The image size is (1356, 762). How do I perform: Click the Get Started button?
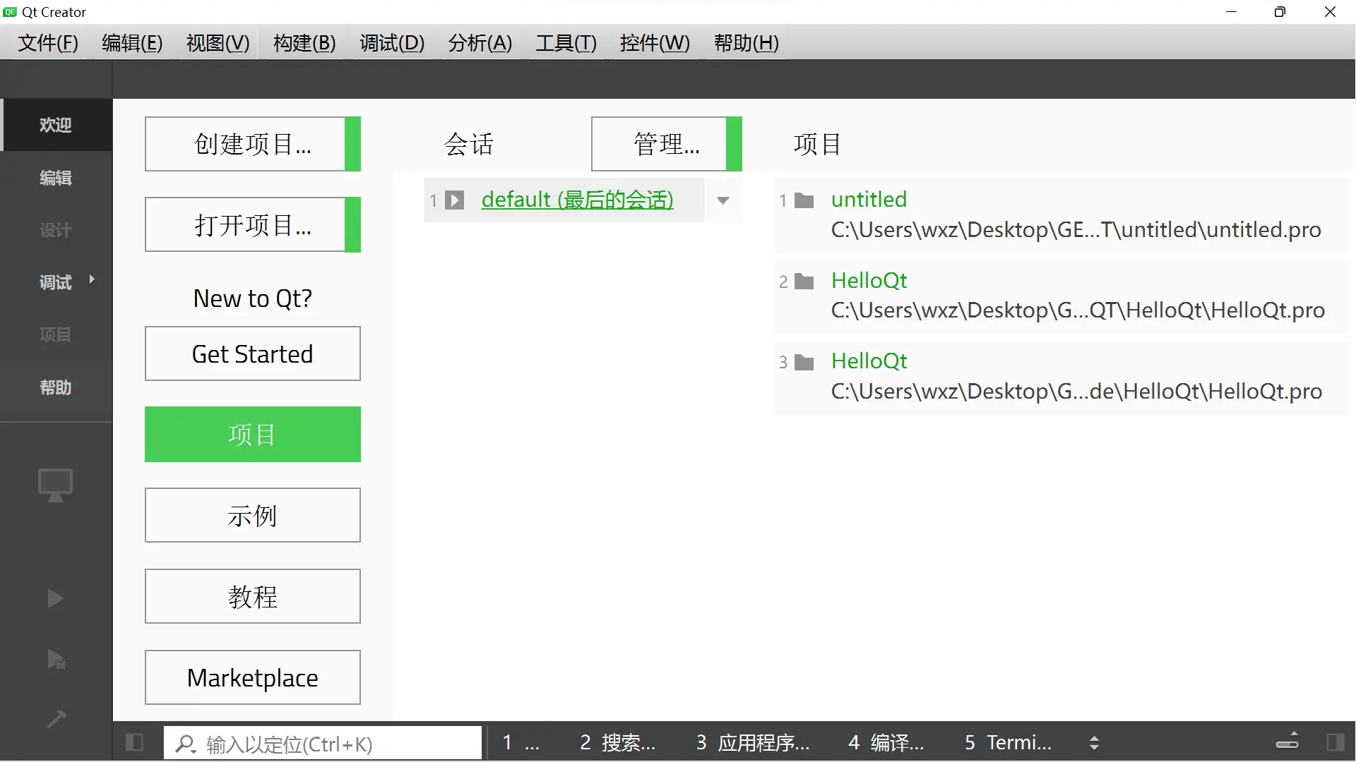(x=253, y=353)
